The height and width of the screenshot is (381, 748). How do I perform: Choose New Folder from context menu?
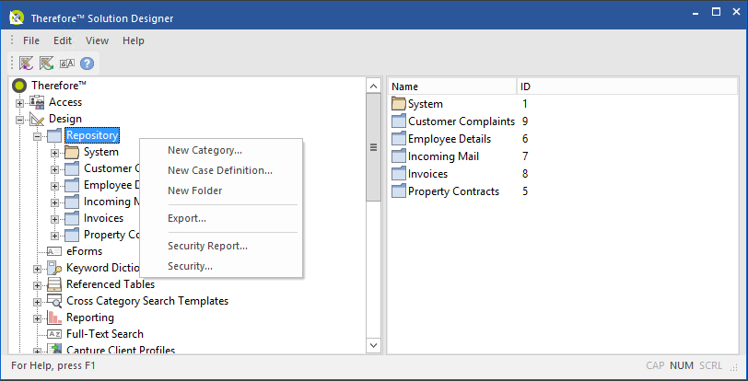tap(221, 190)
